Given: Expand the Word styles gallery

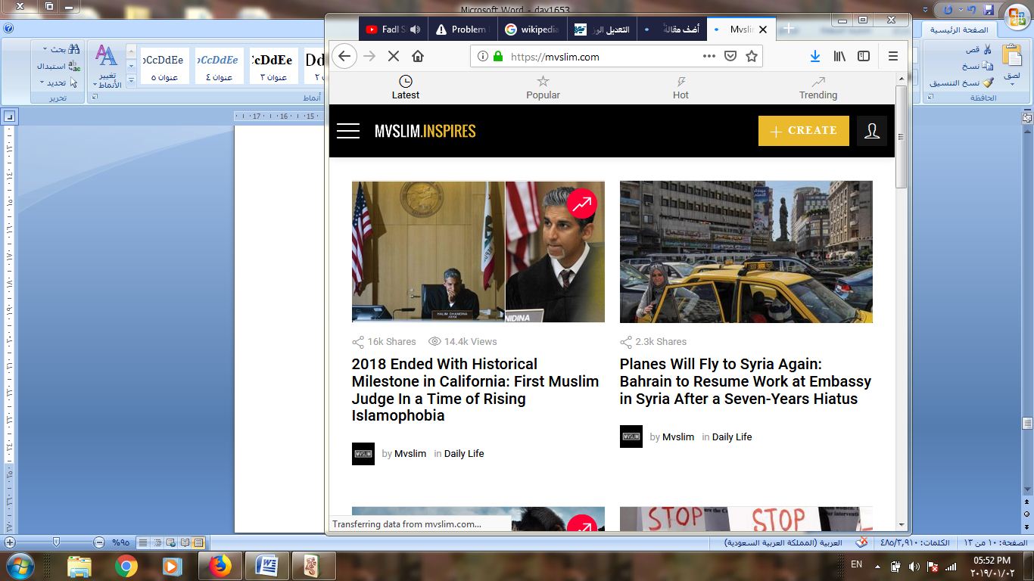Looking at the screenshot, I should coord(131,79).
